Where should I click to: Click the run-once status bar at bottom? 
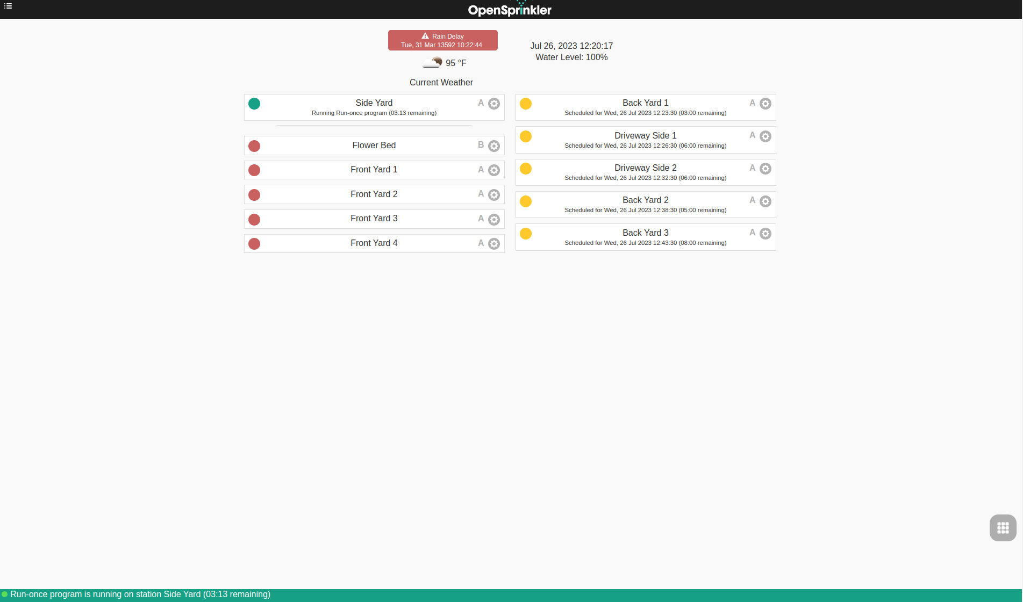[141, 594]
